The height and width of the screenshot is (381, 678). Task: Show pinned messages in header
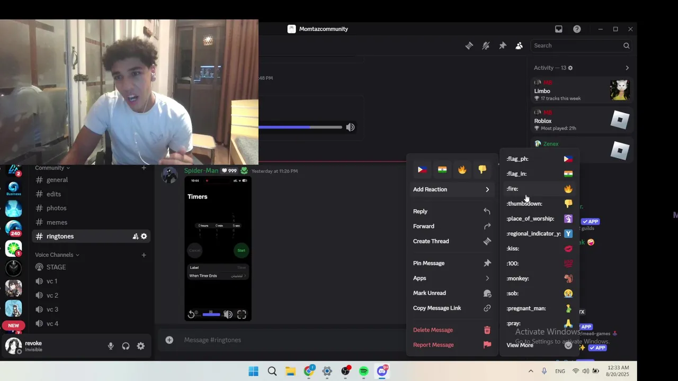(503, 46)
